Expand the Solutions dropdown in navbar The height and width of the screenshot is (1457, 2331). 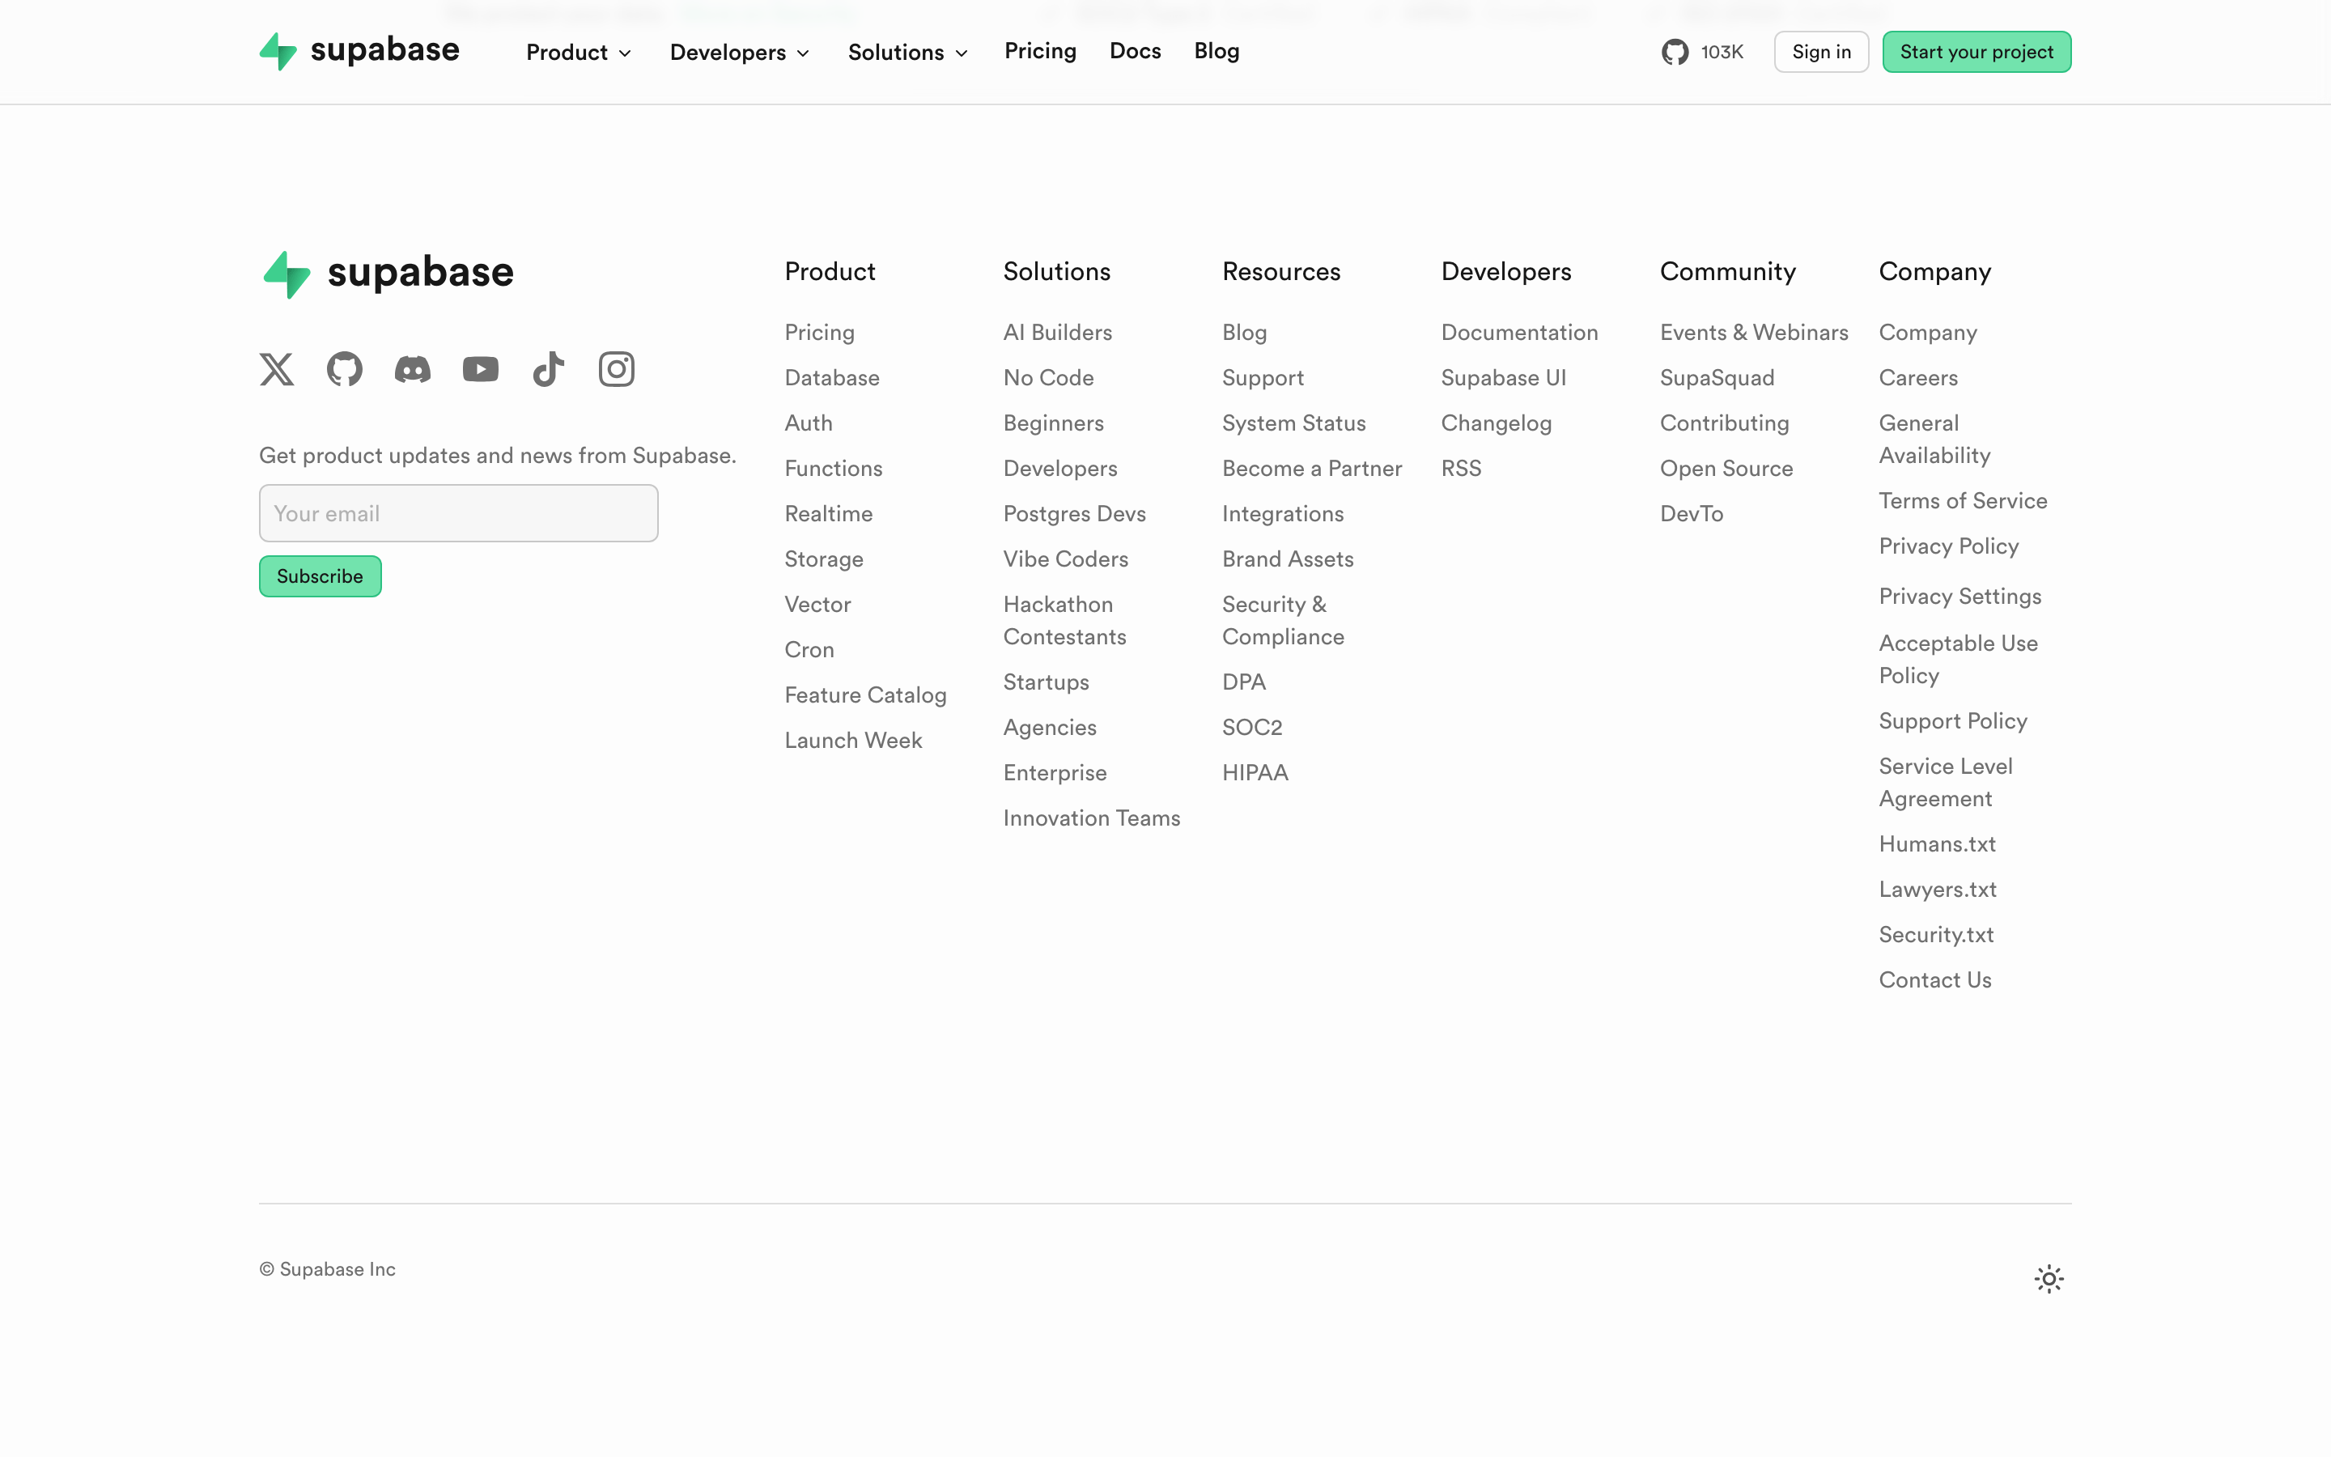coord(907,52)
